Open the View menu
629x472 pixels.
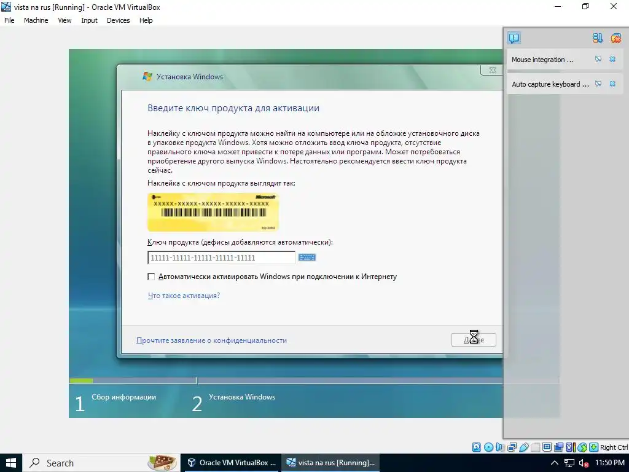[x=64, y=20]
